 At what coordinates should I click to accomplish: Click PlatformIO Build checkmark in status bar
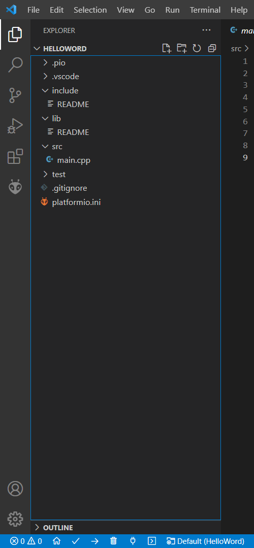[x=76, y=541]
